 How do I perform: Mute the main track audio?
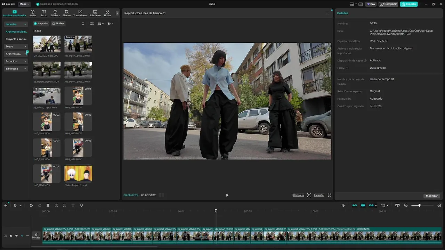[22, 236]
